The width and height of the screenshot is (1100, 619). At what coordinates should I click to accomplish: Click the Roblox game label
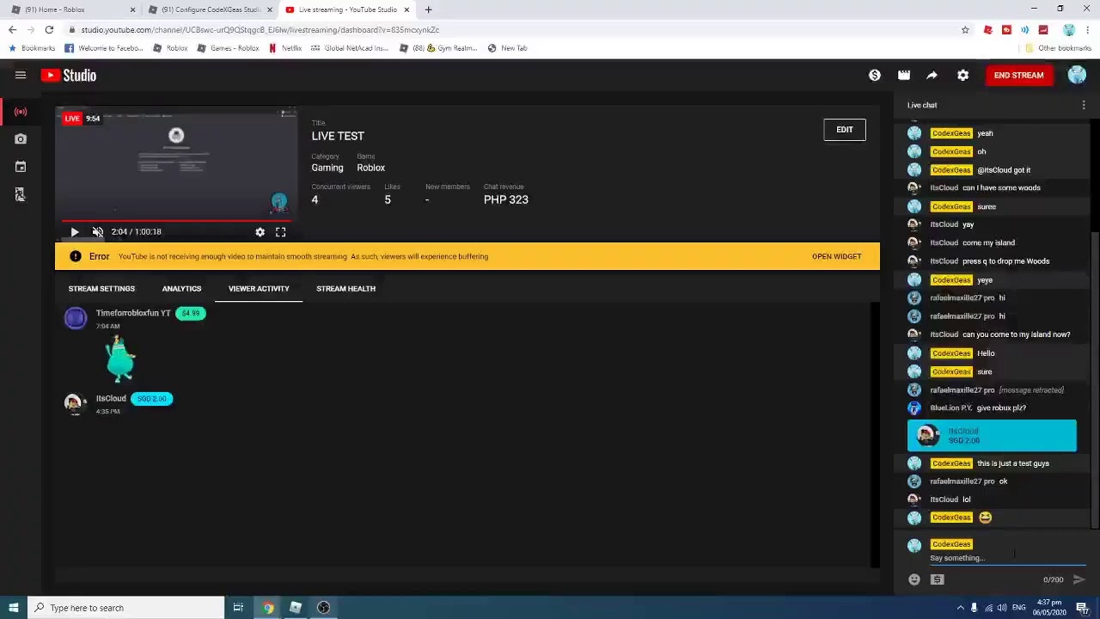371,169
